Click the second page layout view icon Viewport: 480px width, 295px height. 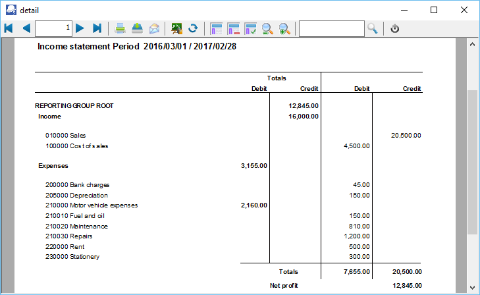(x=234, y=28)
